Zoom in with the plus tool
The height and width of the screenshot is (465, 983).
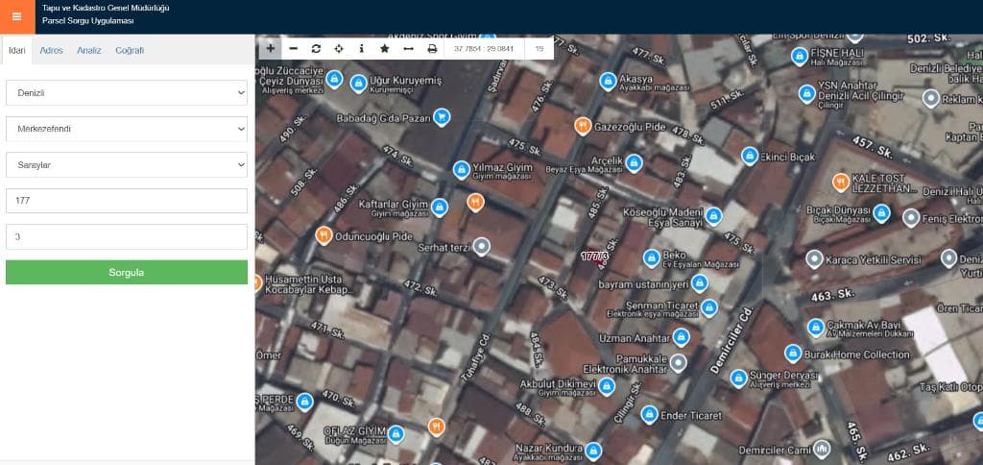point(270,48)
